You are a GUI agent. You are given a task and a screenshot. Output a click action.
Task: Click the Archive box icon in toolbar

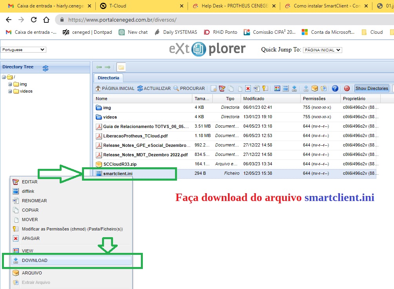(315, 88)
